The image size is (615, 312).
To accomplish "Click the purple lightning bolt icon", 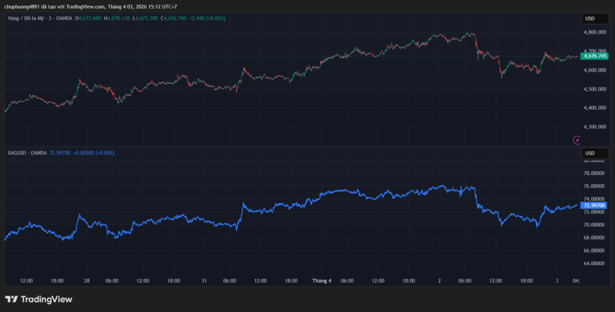I will pos(577,140).
